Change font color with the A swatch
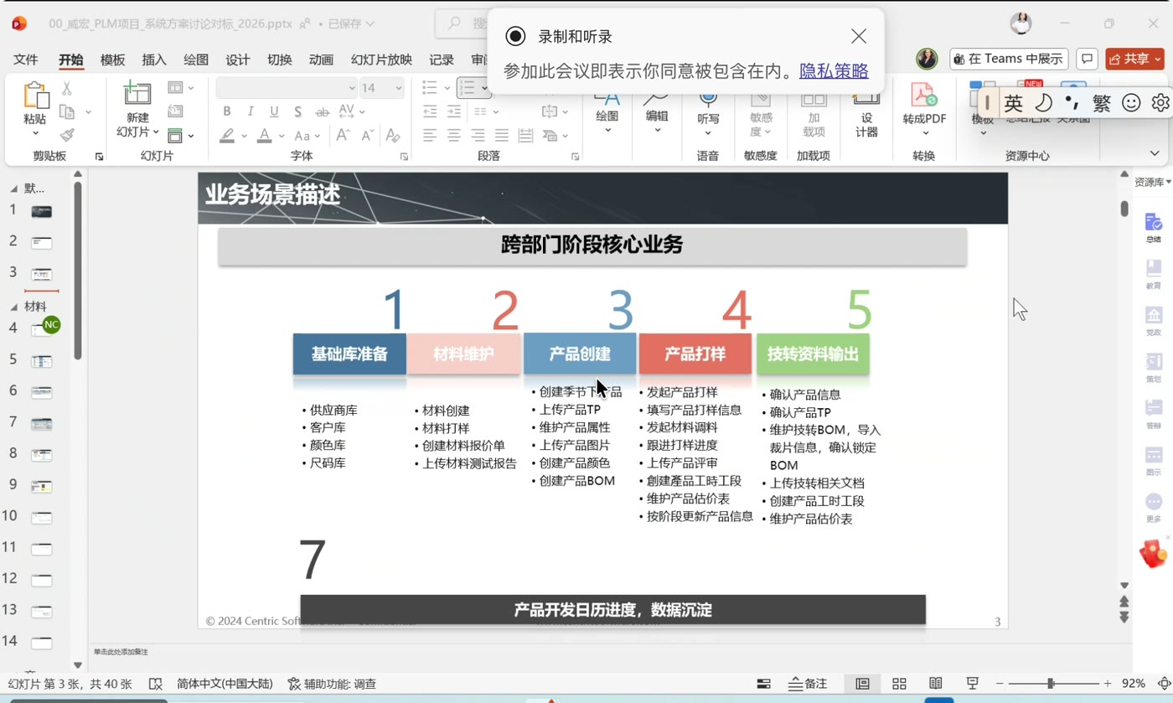The width and height of the screenshot is (1173, 703). click(264, 135)
